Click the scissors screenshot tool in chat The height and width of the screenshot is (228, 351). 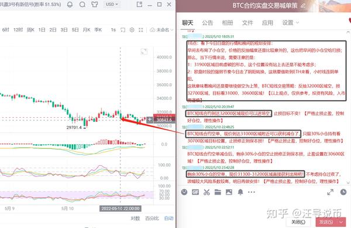[x=207, y=192]
